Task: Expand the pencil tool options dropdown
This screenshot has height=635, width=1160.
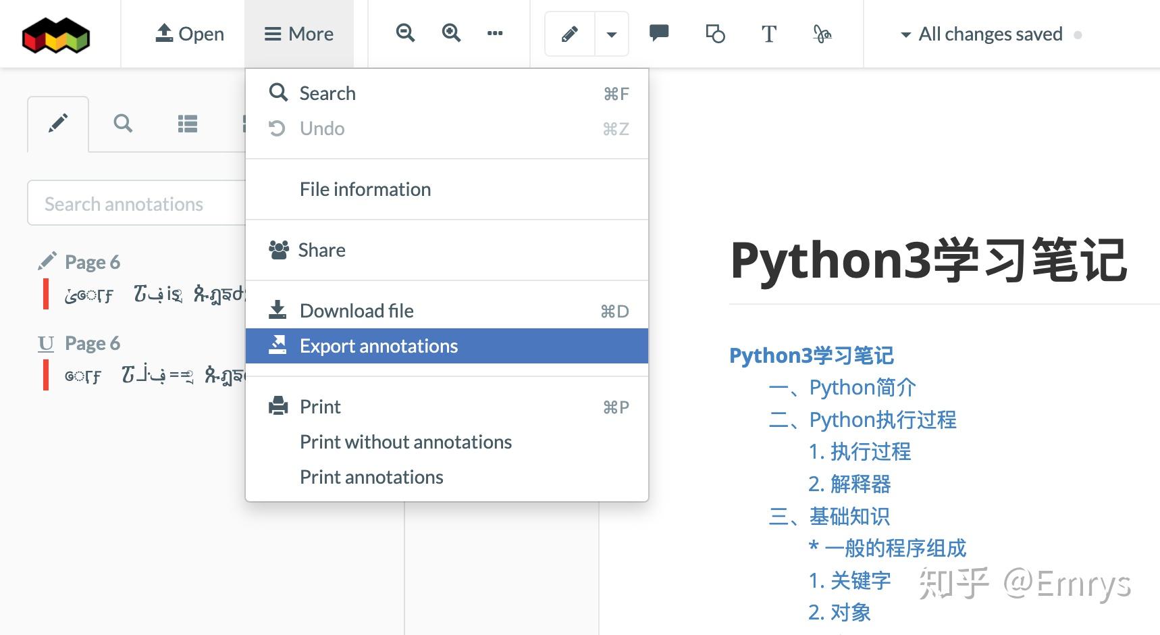Action: [x=611, y=33]
